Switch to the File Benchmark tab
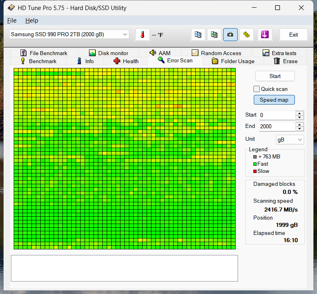The width and height of the screenshot is (317, 294). tap(44, 53)
